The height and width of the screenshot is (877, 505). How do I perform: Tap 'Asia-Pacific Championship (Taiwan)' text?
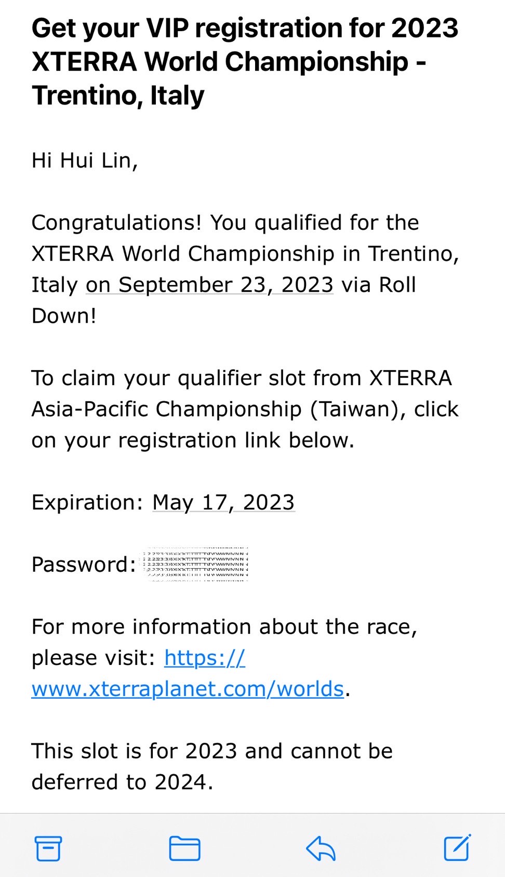coord(219,409)
